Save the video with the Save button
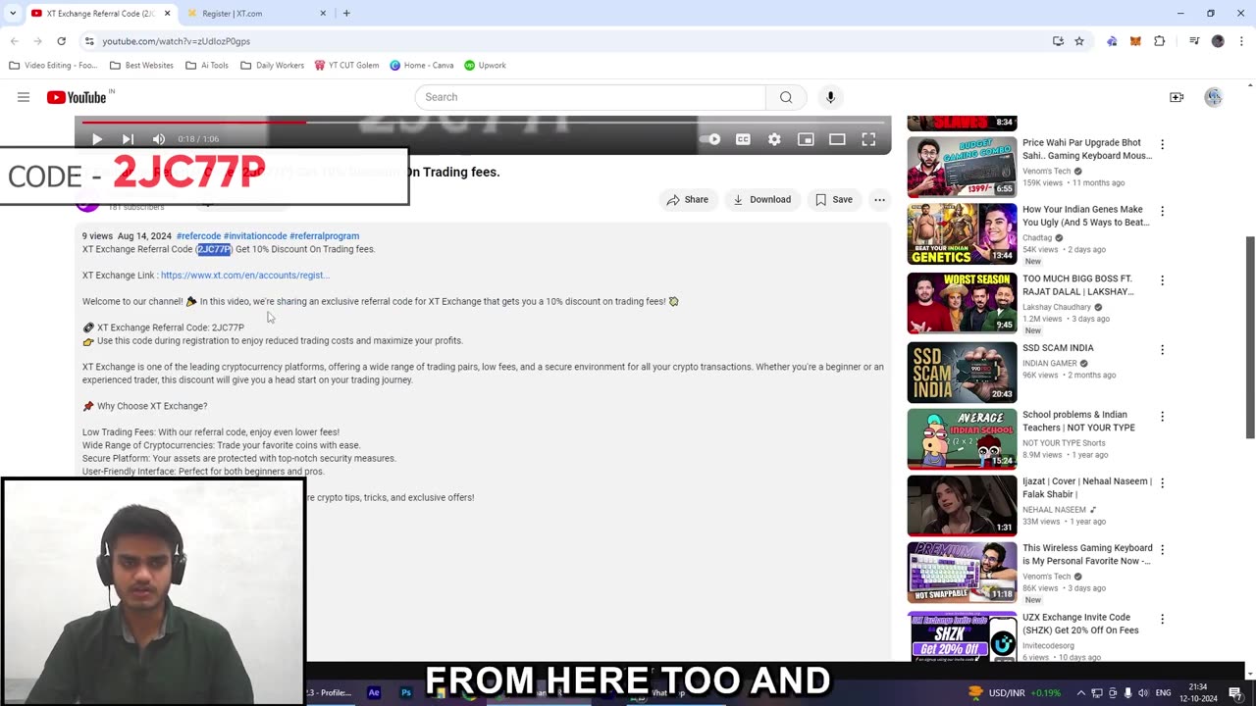Screen dimensions: 1256x706 834,199
